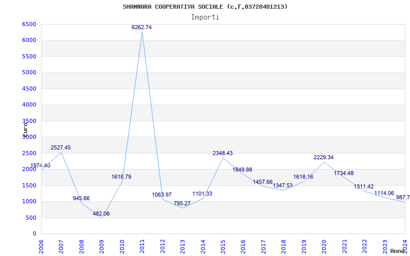Click the 1734.48 data label
410x256 pixels.
pyautogui.click(x=343, y=173)
